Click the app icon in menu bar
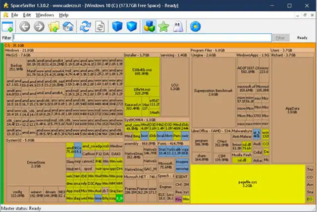317x212 pixels. pyautogui.click(x=5, y=15)
